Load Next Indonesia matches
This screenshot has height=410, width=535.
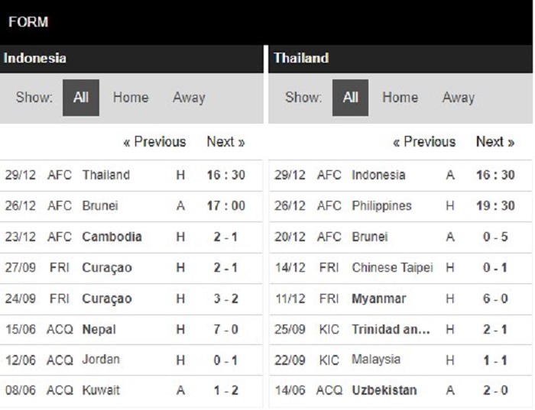click(x=225, y=142)
